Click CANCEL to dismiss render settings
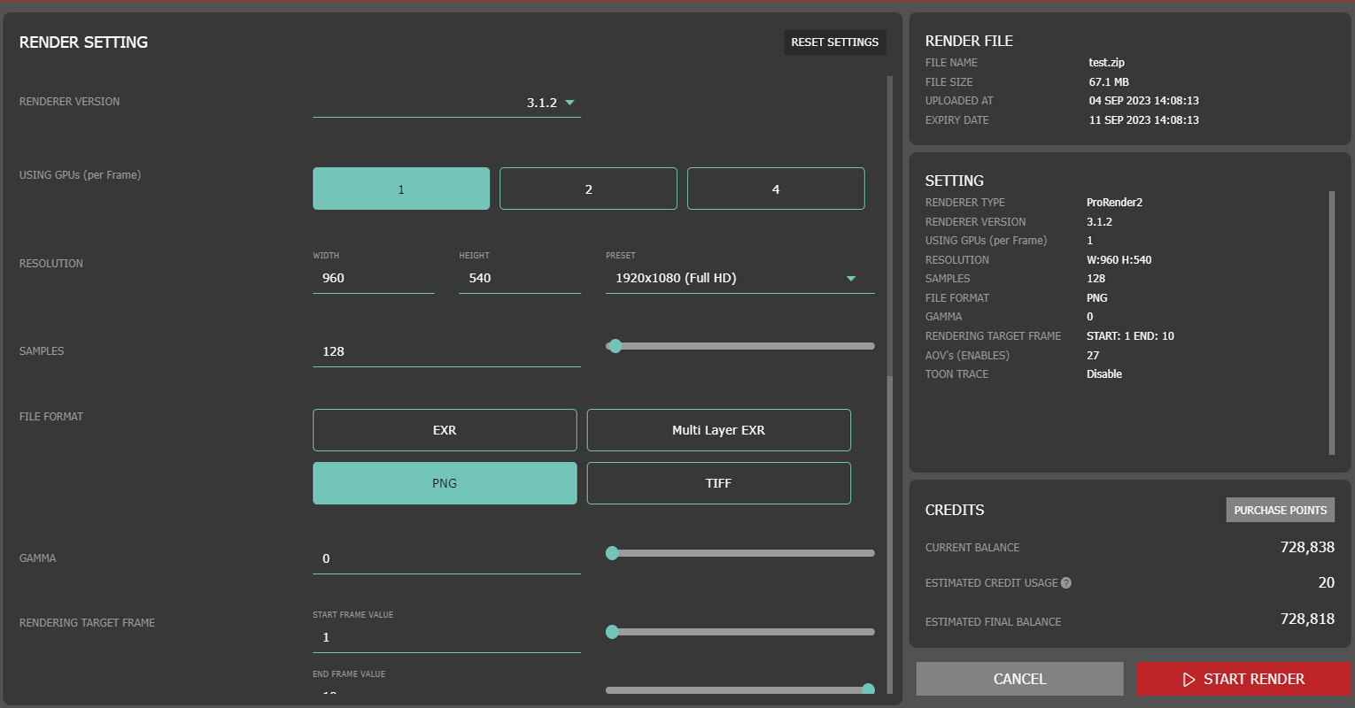This screenshot has height=708, width=1355. pos(1019,679)
